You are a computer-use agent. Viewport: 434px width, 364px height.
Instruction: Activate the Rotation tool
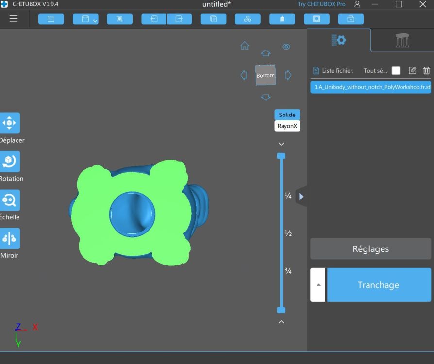coord(10,162)
